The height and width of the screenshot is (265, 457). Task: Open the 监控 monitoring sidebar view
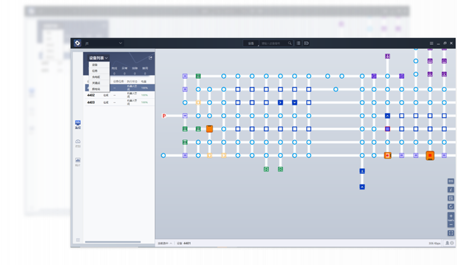coord(78,125)
